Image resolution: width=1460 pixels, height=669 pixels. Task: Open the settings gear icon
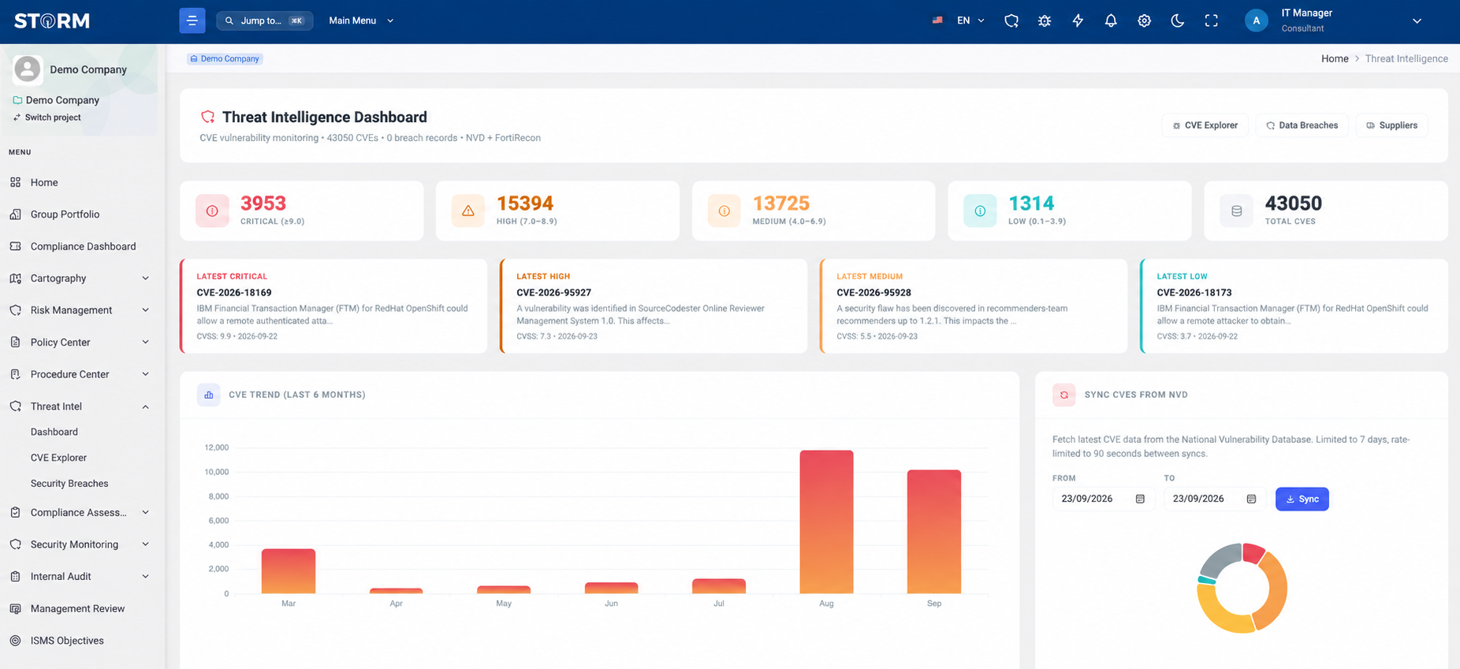point(1144,21)
